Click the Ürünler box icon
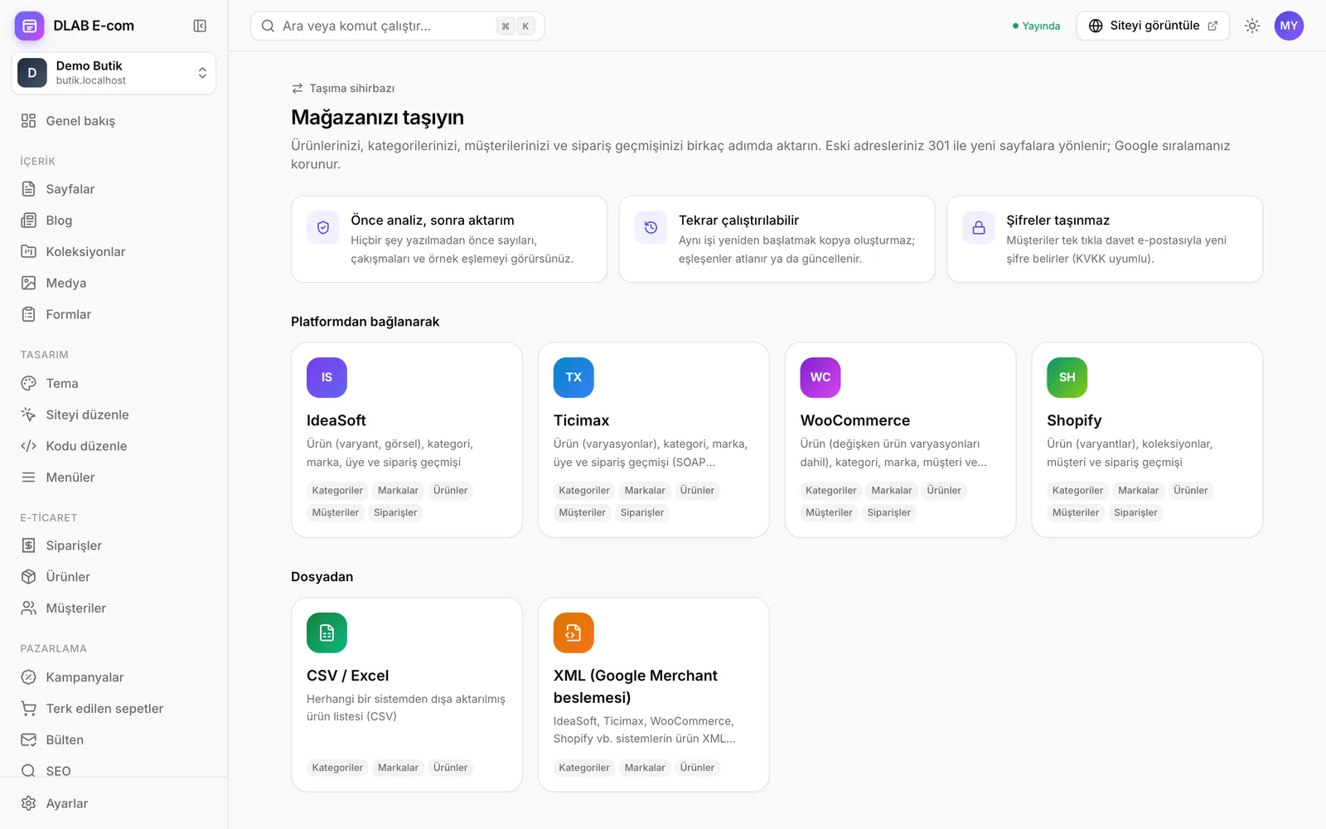Screen dimensions: 1326x829 click(29, 577)
